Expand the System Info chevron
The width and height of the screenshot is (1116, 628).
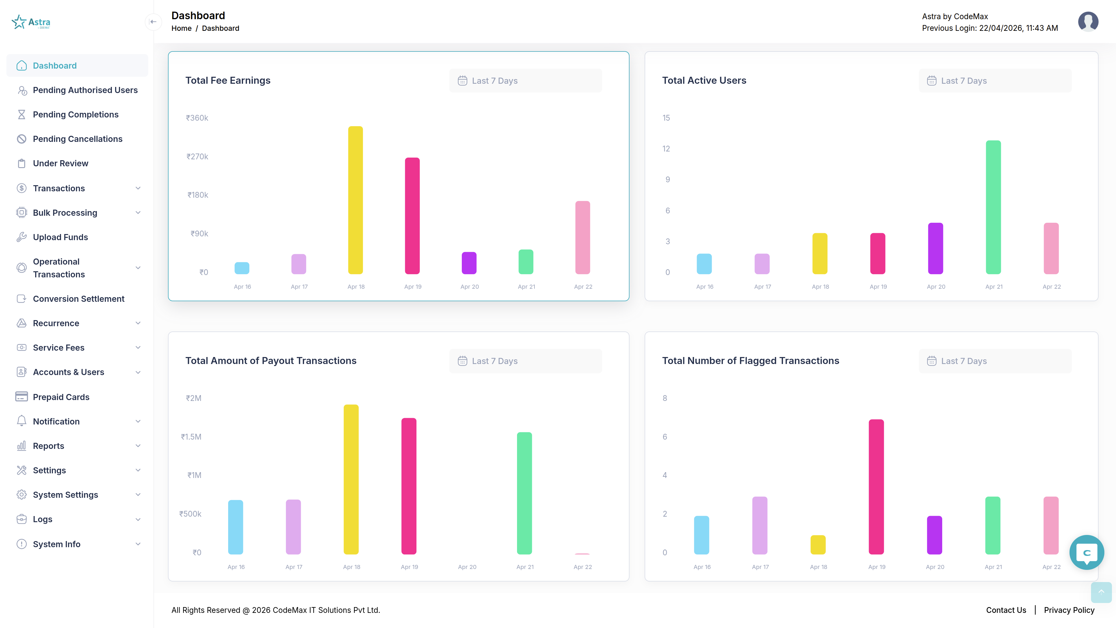pos(138,544)
